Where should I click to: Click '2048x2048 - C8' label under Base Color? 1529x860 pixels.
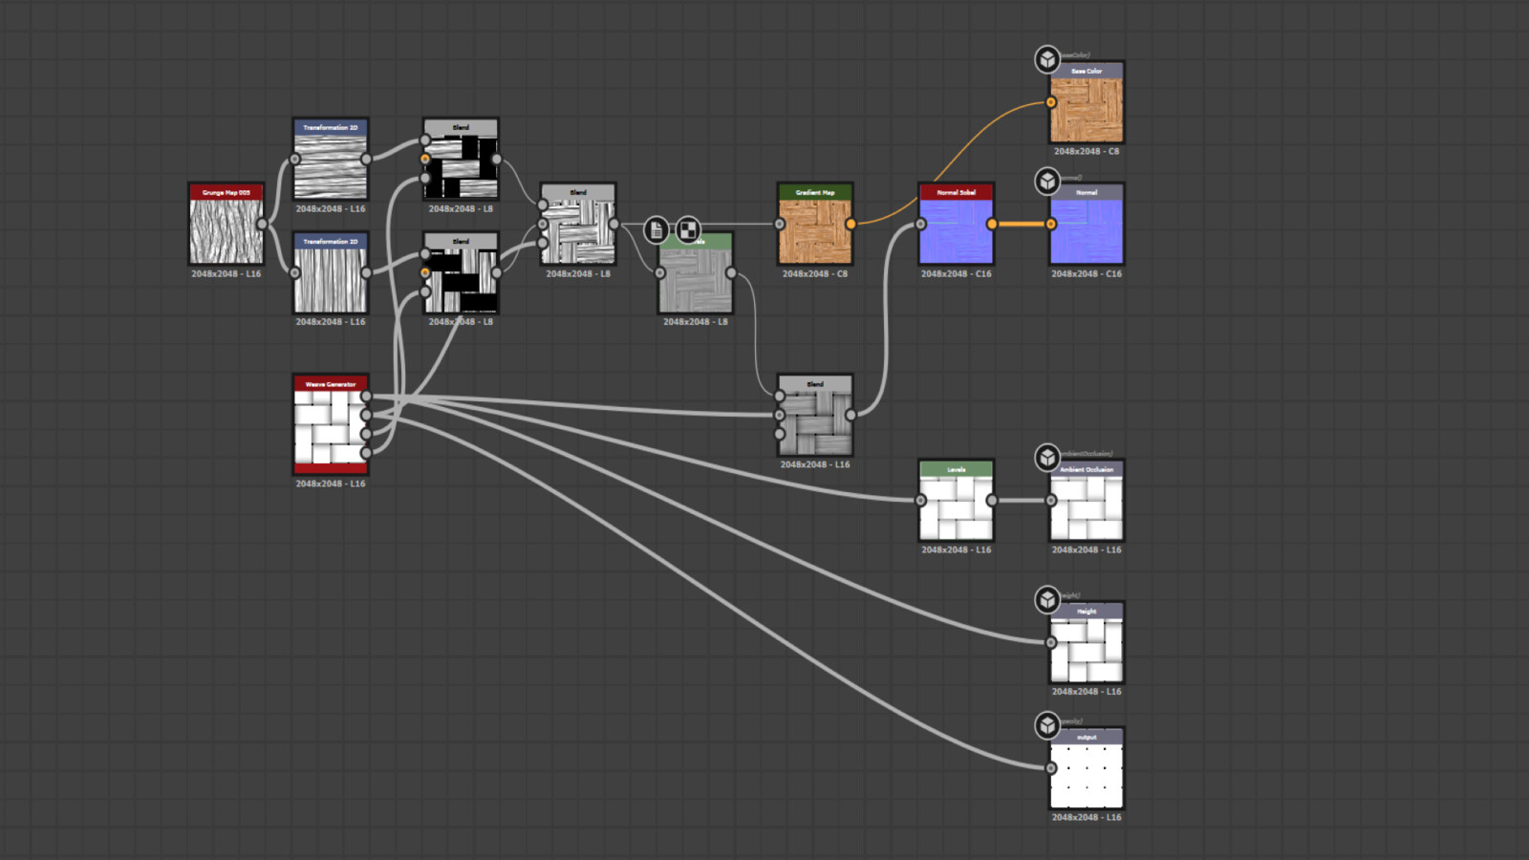1087,152
